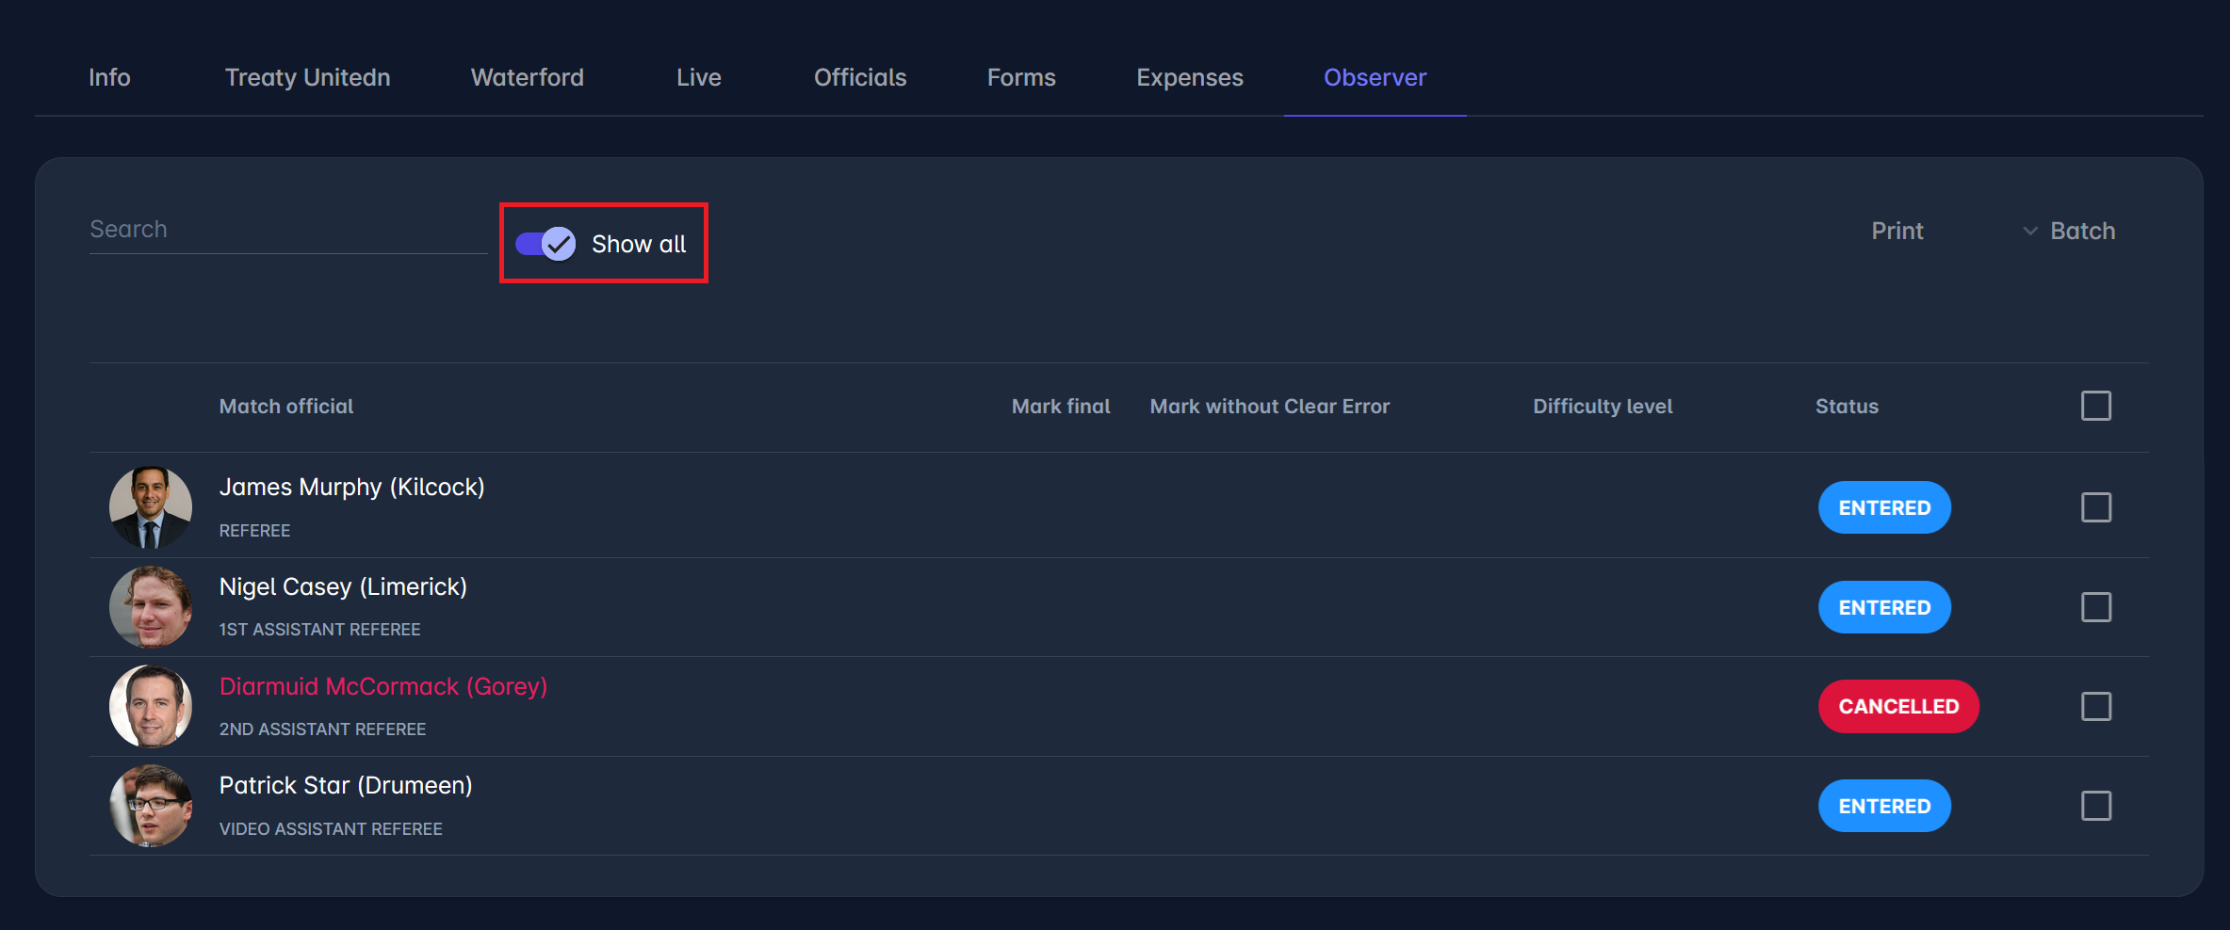The height and width of the screenshot is (930, 2230).
Task: Switch to the Officials tab
Action: (859, 77)
